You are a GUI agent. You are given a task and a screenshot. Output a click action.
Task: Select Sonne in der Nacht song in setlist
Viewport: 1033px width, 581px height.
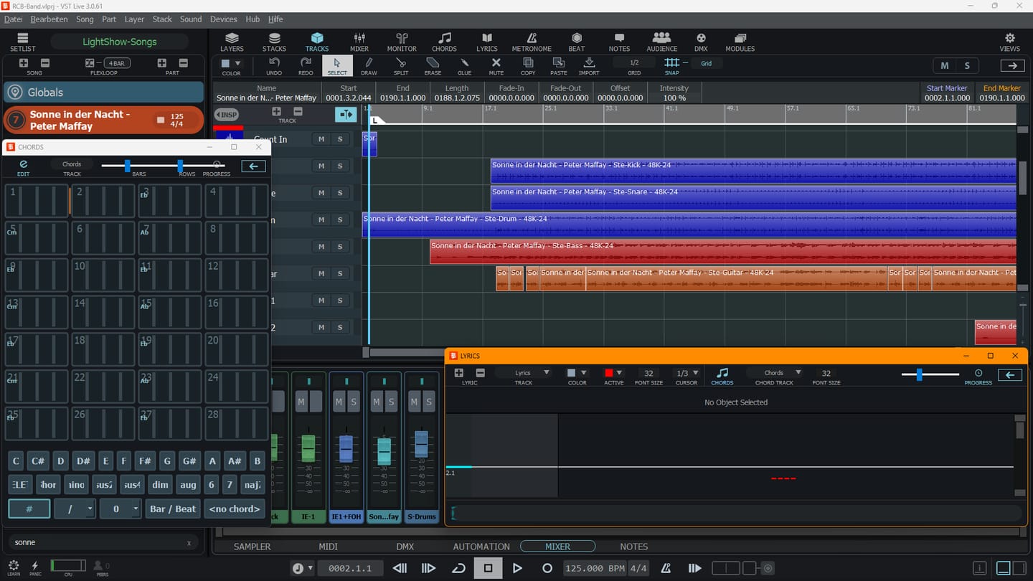103,120
